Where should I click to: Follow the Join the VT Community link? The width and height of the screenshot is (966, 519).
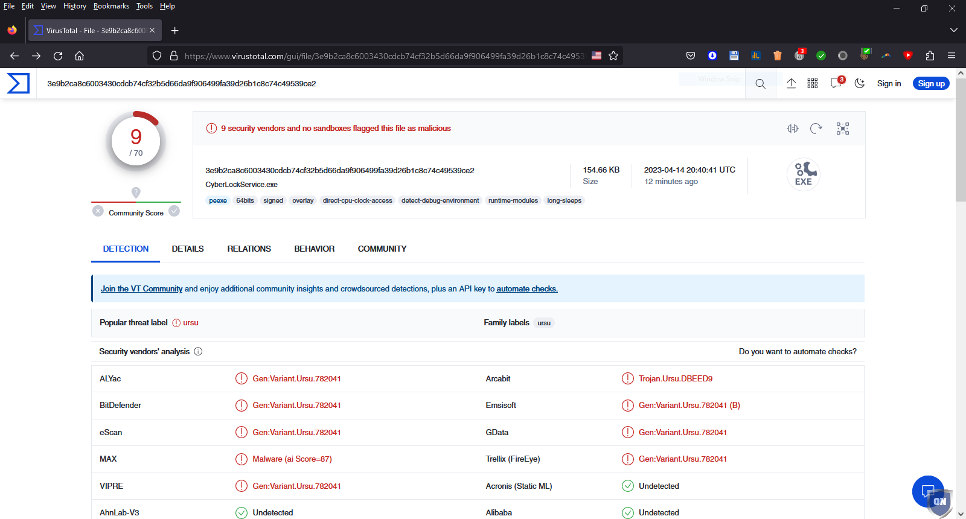141,289
